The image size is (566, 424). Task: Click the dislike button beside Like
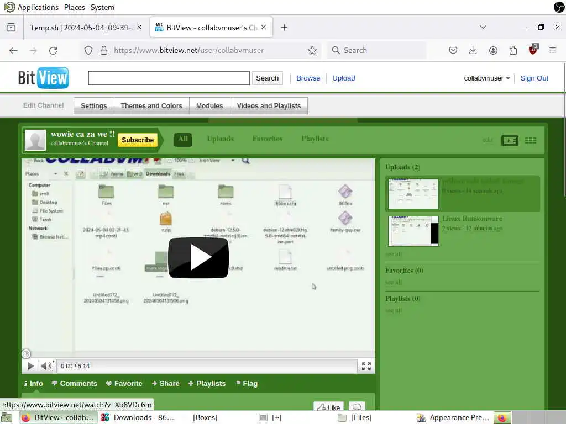pyautogui.click(x=357, y=406)
